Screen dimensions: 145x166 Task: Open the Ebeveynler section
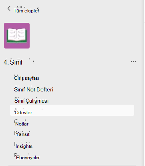coord(28,158)
